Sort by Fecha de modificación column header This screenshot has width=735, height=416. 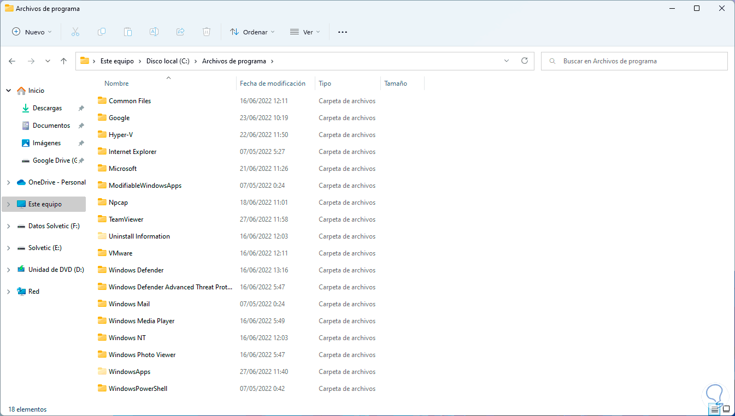coord(272,84)
